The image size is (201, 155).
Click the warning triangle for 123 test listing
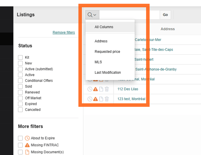click(x=95, y=99)
